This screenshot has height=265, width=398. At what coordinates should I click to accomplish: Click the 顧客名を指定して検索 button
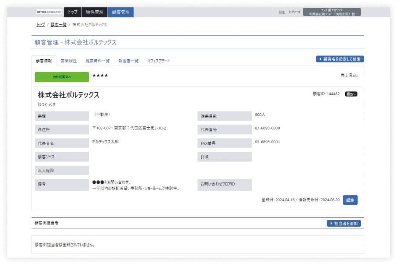(340, 59)
